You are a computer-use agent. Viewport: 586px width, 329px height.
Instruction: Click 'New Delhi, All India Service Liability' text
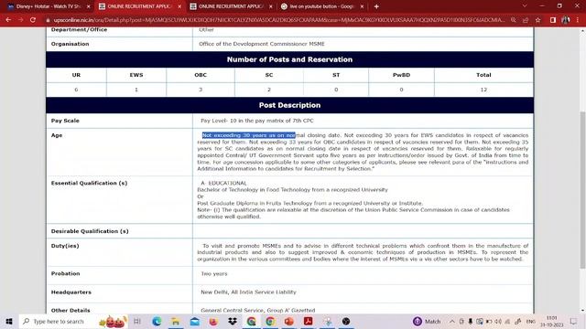pyautogui.click(x=248, y=292)
